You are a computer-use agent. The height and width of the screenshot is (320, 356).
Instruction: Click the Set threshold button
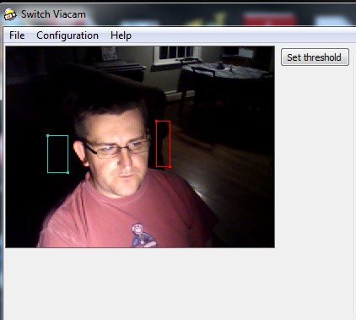tap(315, 57)
